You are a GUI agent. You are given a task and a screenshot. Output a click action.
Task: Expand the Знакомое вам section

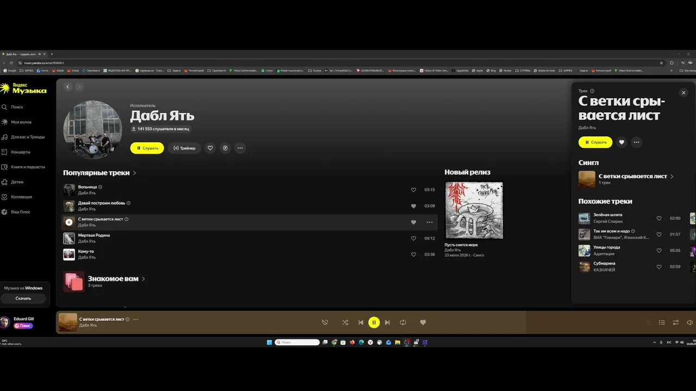click(116, 279)
